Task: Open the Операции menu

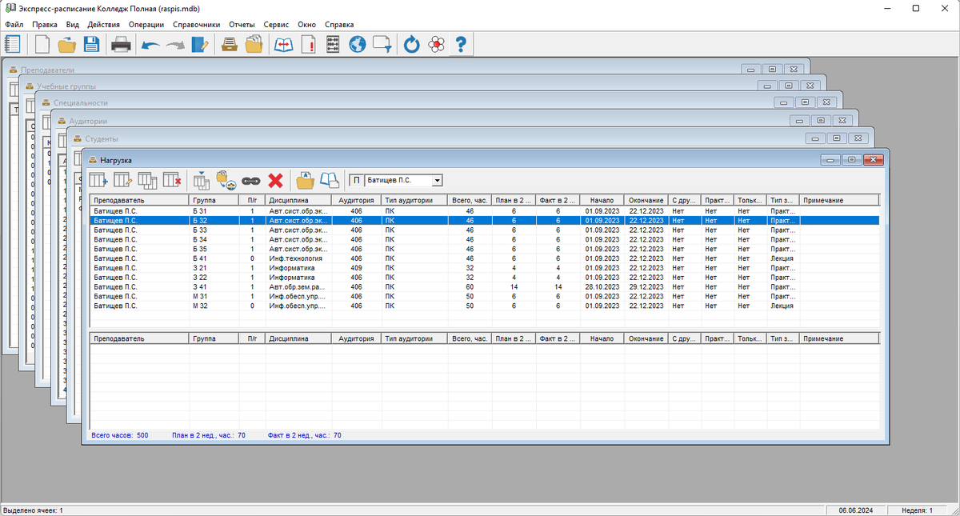Action: click(x=146, y=25)
